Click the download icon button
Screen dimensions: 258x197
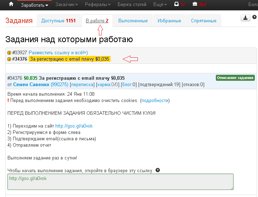point(245,18)
